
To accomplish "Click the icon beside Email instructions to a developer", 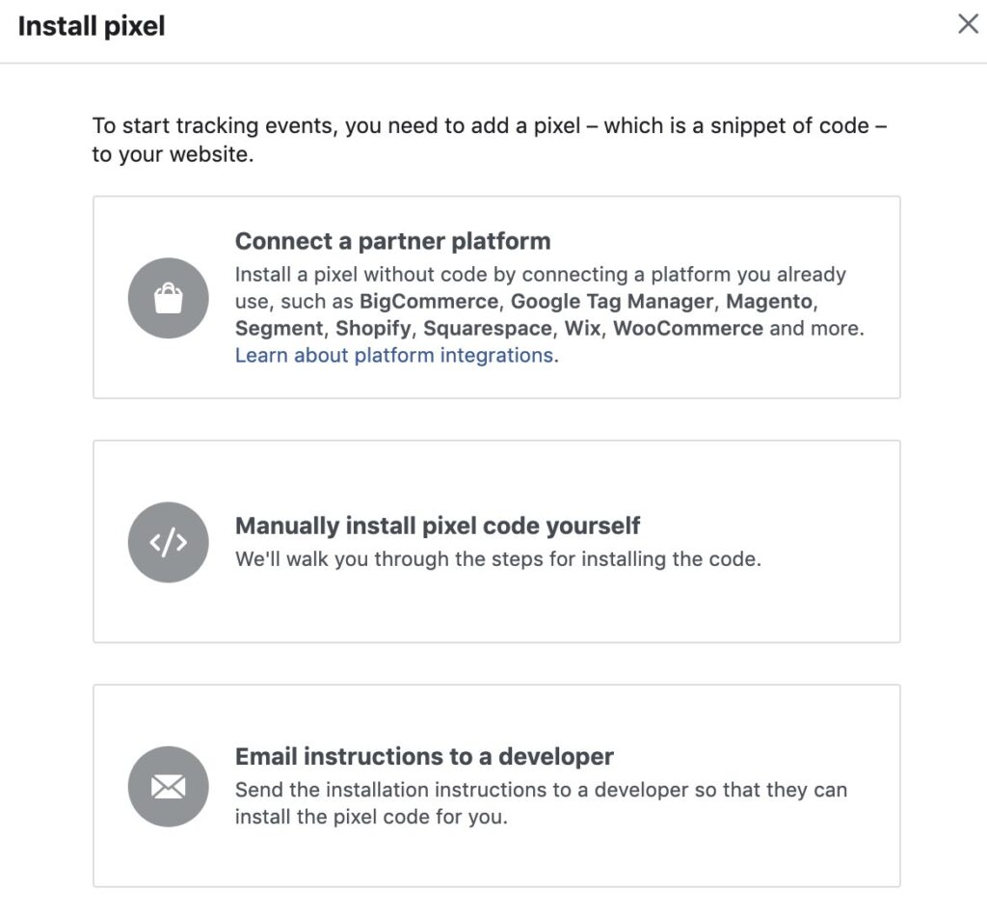I will 168,787.
